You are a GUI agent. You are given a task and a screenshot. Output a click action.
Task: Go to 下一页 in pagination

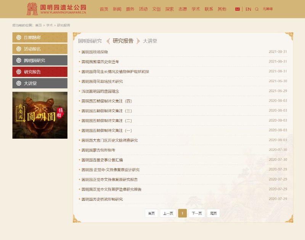click(x=196, y=213)
